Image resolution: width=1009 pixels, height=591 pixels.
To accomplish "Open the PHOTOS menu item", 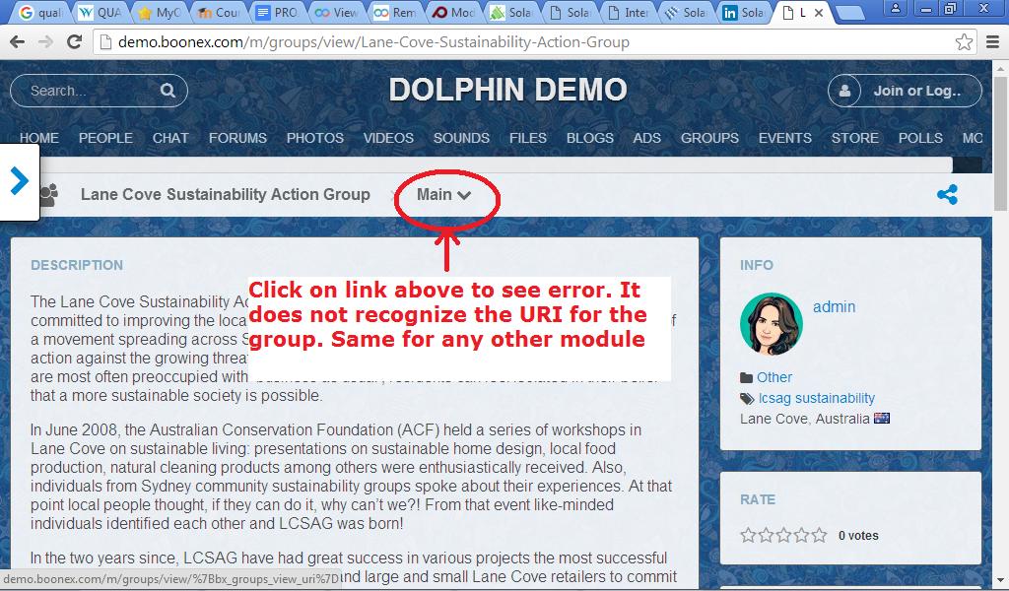I will point(314,138).
